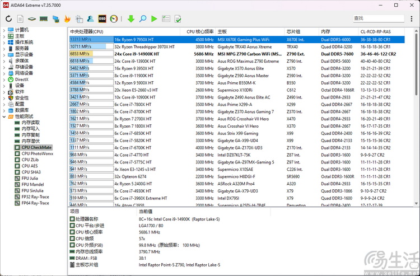
Task: Expand the 多媒体 tree node
Action: pos(4,61)
